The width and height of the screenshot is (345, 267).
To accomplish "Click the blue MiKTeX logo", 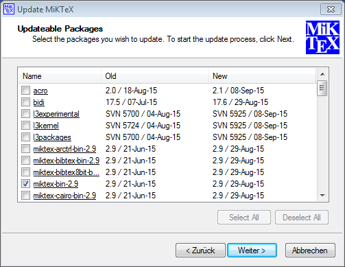I will click(322, 38).
